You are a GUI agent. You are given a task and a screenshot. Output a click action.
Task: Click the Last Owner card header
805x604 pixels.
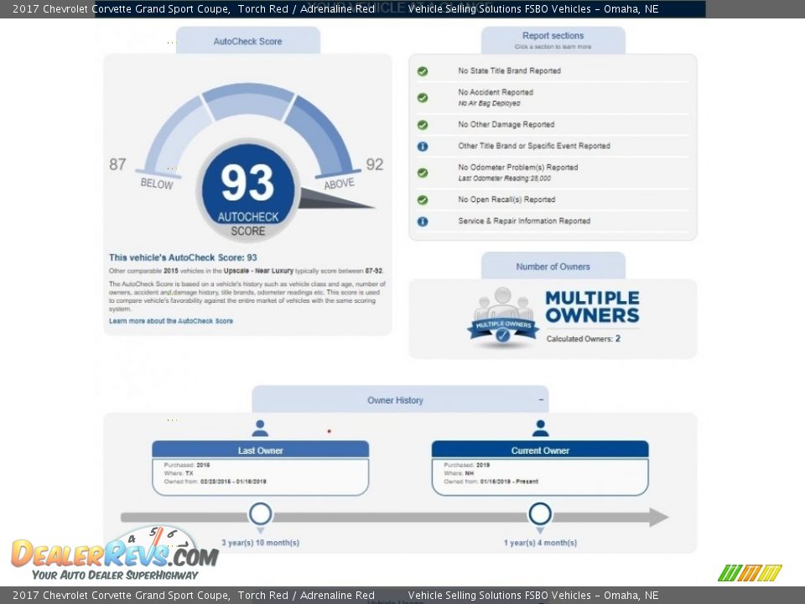click(260, 450)
